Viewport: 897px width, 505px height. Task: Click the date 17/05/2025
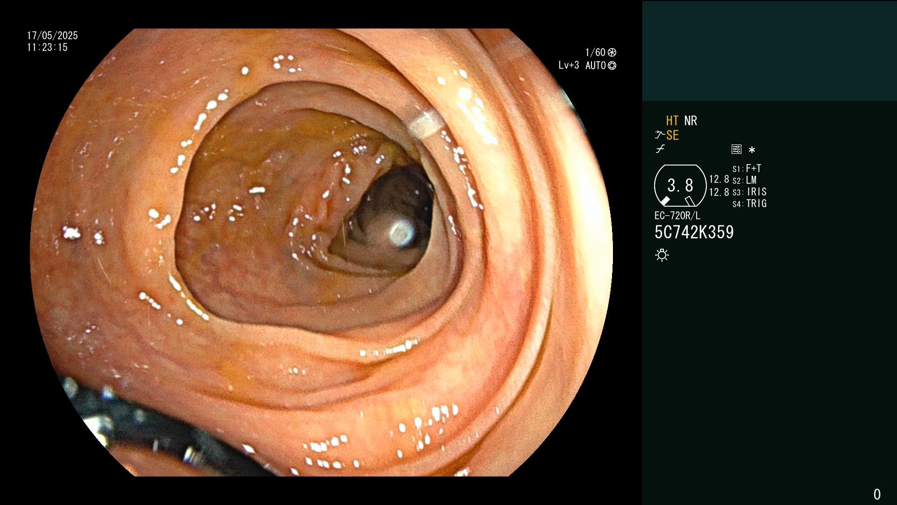[x=52, y=36]
